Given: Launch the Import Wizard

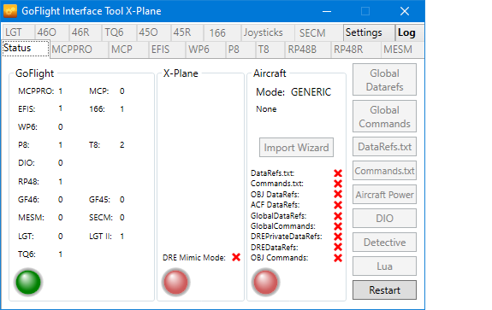Looking at the screenshot, I should (x=296, y=148).
